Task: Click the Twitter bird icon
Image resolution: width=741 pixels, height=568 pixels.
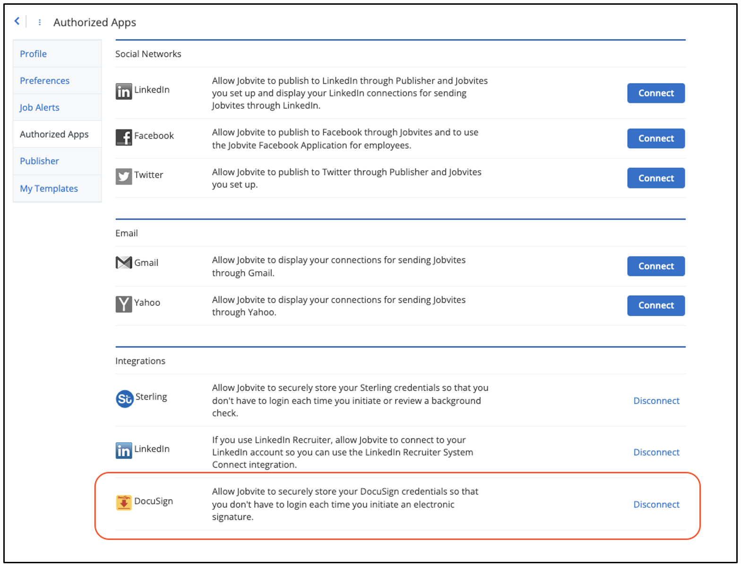Action: click(x=123, y=176)
